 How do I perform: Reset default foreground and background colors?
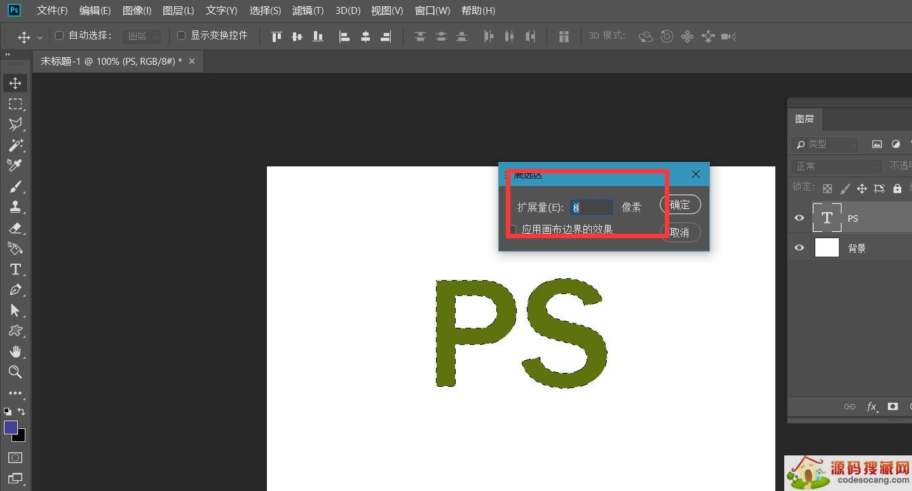click(x=8, y=412)
